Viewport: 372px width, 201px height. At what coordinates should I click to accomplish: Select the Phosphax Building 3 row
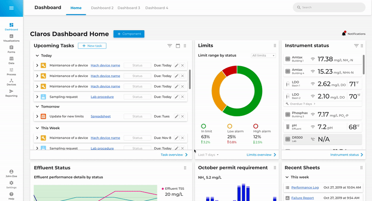(x=323, y=115)
